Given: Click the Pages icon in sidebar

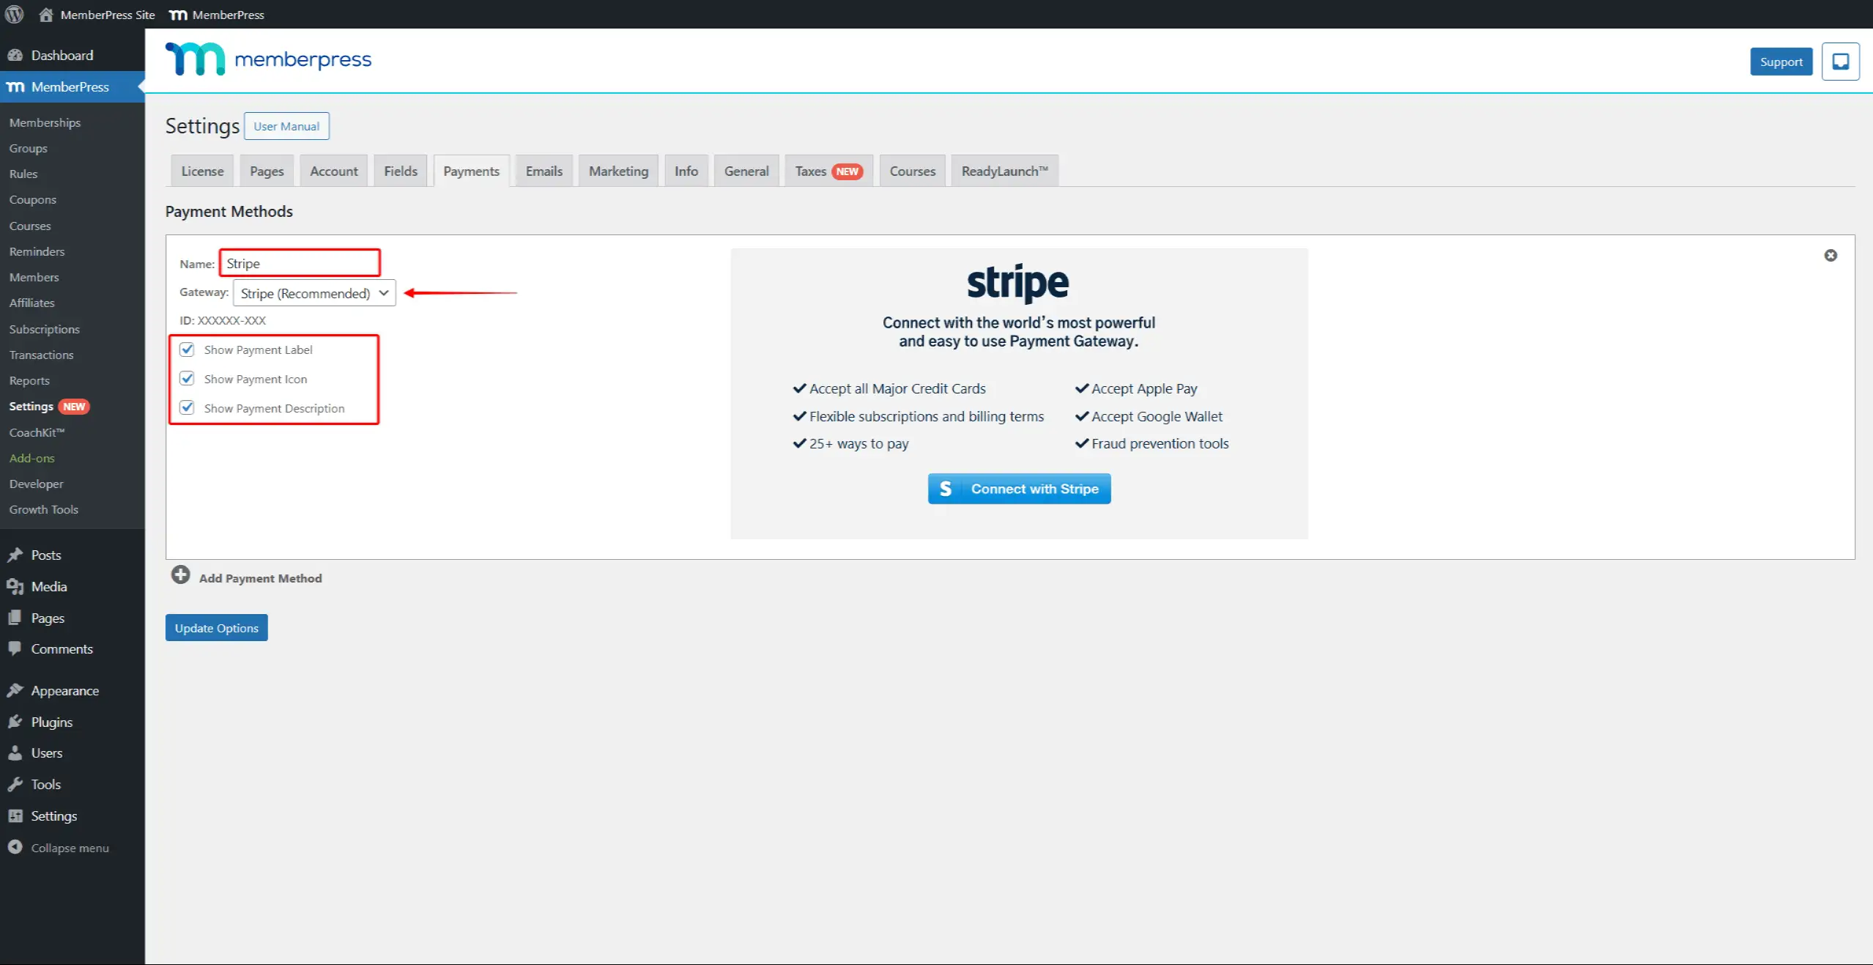Looking at the screenshot, I should point(15,618).
